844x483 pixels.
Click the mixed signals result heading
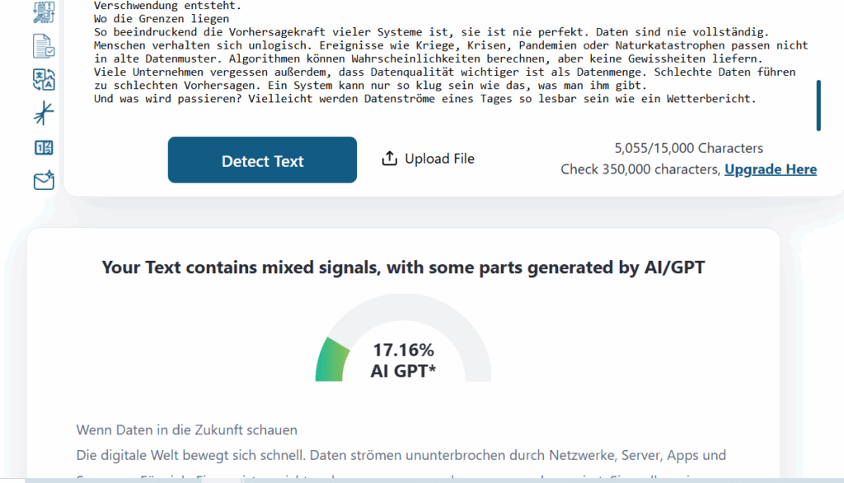click(403, 267)
